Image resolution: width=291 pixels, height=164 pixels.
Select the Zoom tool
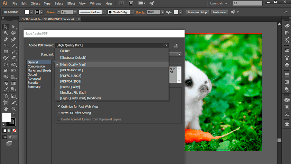click(x=14, y=109)
